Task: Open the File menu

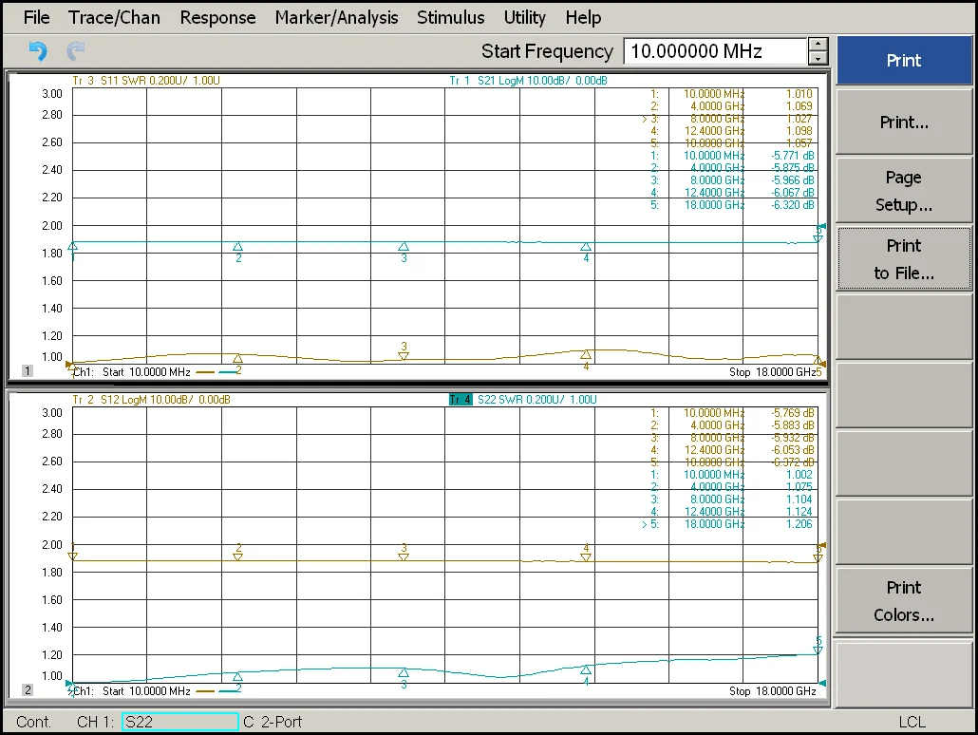Action: pyautogui.click(x=37, y=17)
